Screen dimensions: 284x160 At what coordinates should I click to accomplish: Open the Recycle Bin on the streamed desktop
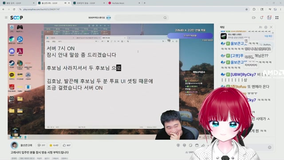[12, 28]
